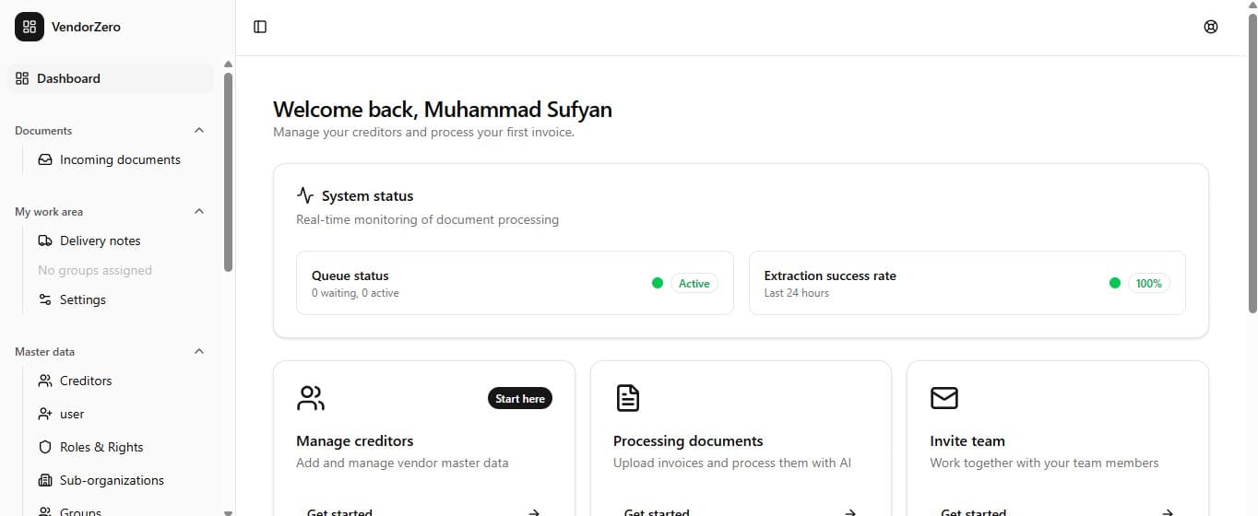Screen dimensions: 1258x516
Task: Collapse the Master data section chevron
Action: click(199, 351)
